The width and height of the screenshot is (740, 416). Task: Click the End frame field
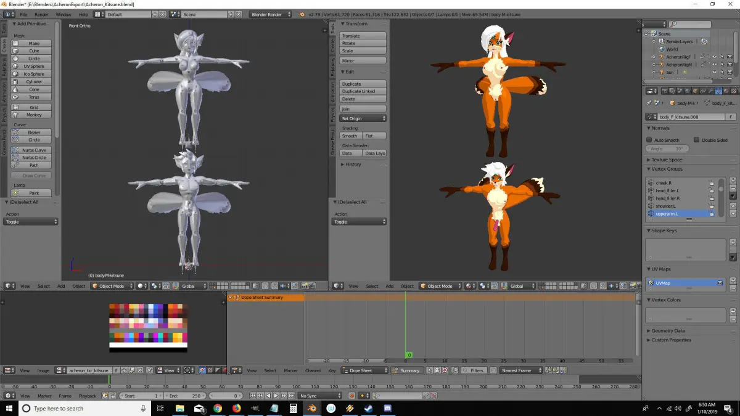(184, 396)
